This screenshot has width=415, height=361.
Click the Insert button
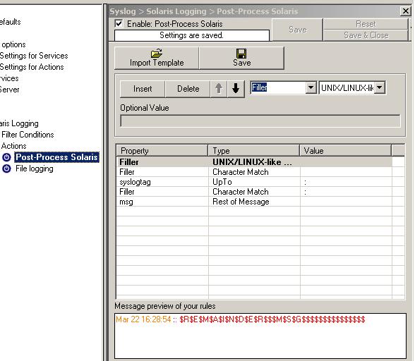coord(143,89)
